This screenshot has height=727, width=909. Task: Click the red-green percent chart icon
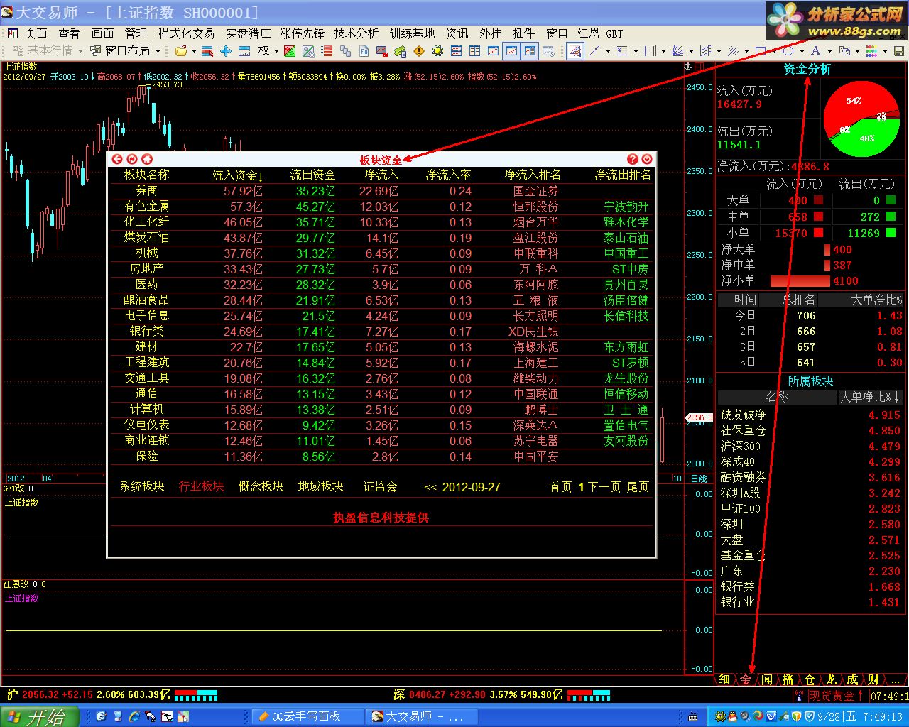tap(290, 51)
